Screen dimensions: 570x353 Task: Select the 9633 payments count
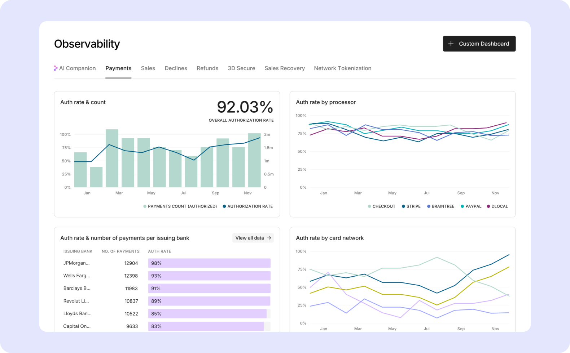[132, 326]
